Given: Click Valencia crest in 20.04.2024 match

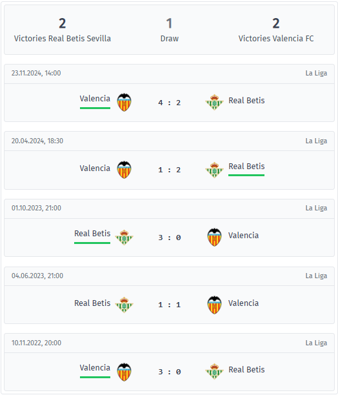Looking at the screenshot, I should [x=124, y=170].
